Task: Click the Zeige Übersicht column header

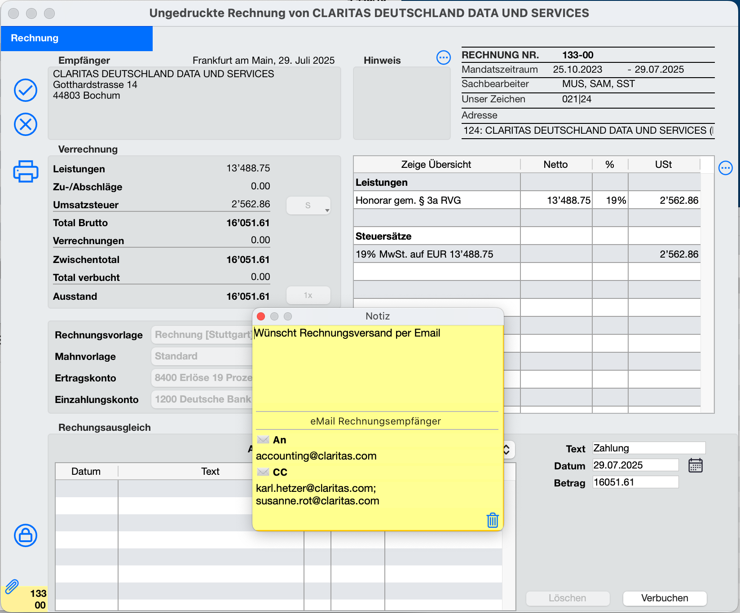Action: (436, 164)
